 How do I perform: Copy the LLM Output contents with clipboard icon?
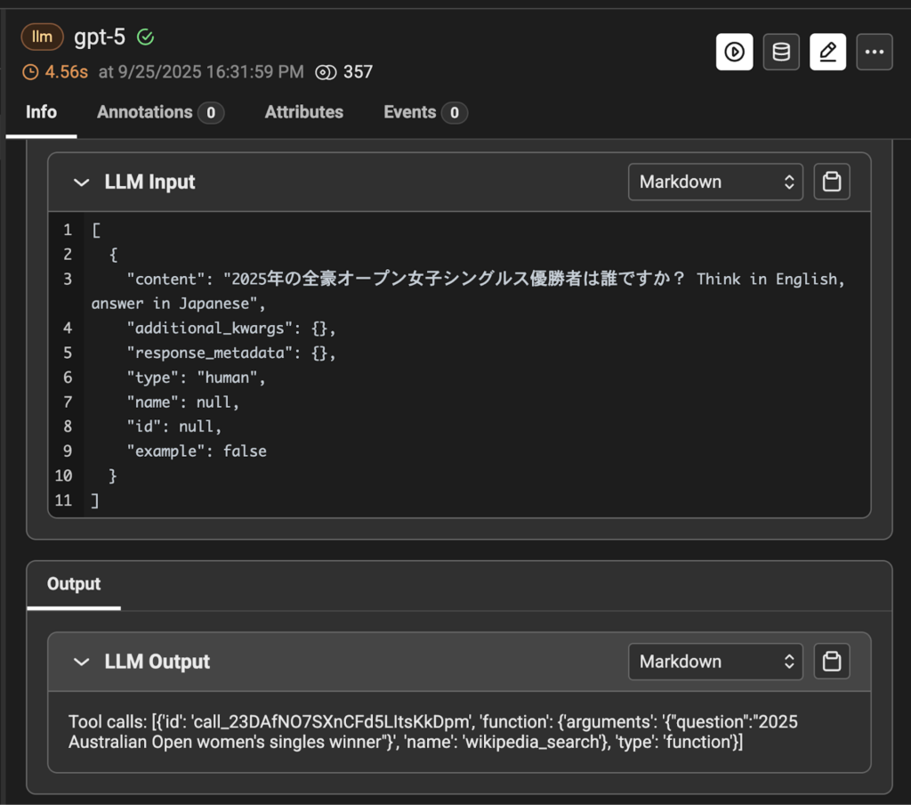point(832,662)
